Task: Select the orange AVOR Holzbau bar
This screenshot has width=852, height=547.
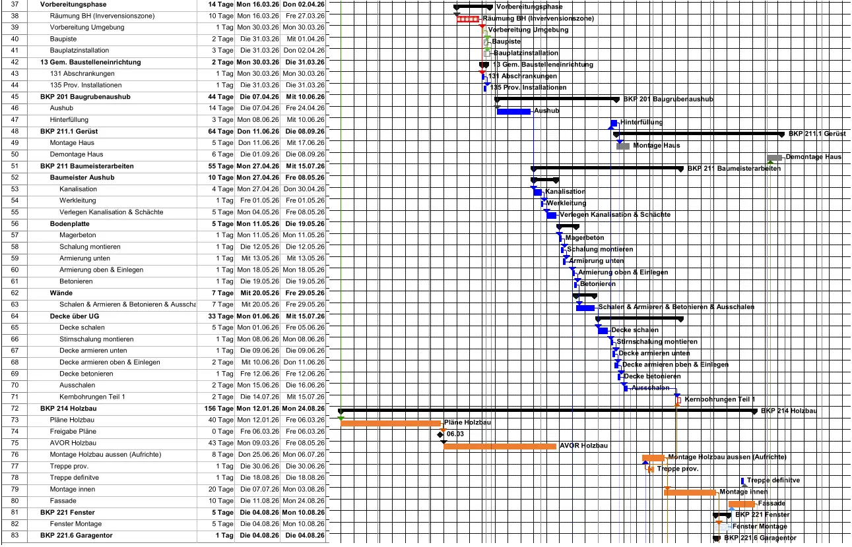Action: click(x=500, y=446)
